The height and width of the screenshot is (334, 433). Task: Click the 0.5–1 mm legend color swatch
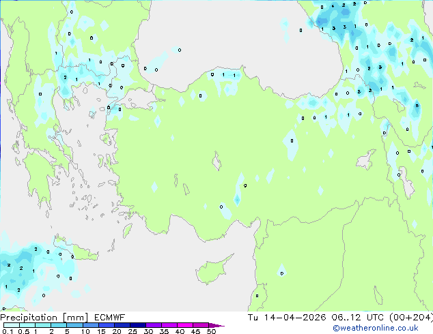[x=27, y=325]
